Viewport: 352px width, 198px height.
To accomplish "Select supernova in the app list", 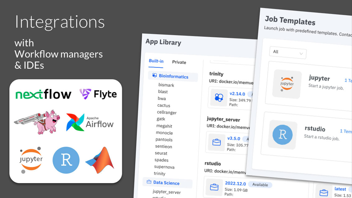I will [x=164, y=167].
